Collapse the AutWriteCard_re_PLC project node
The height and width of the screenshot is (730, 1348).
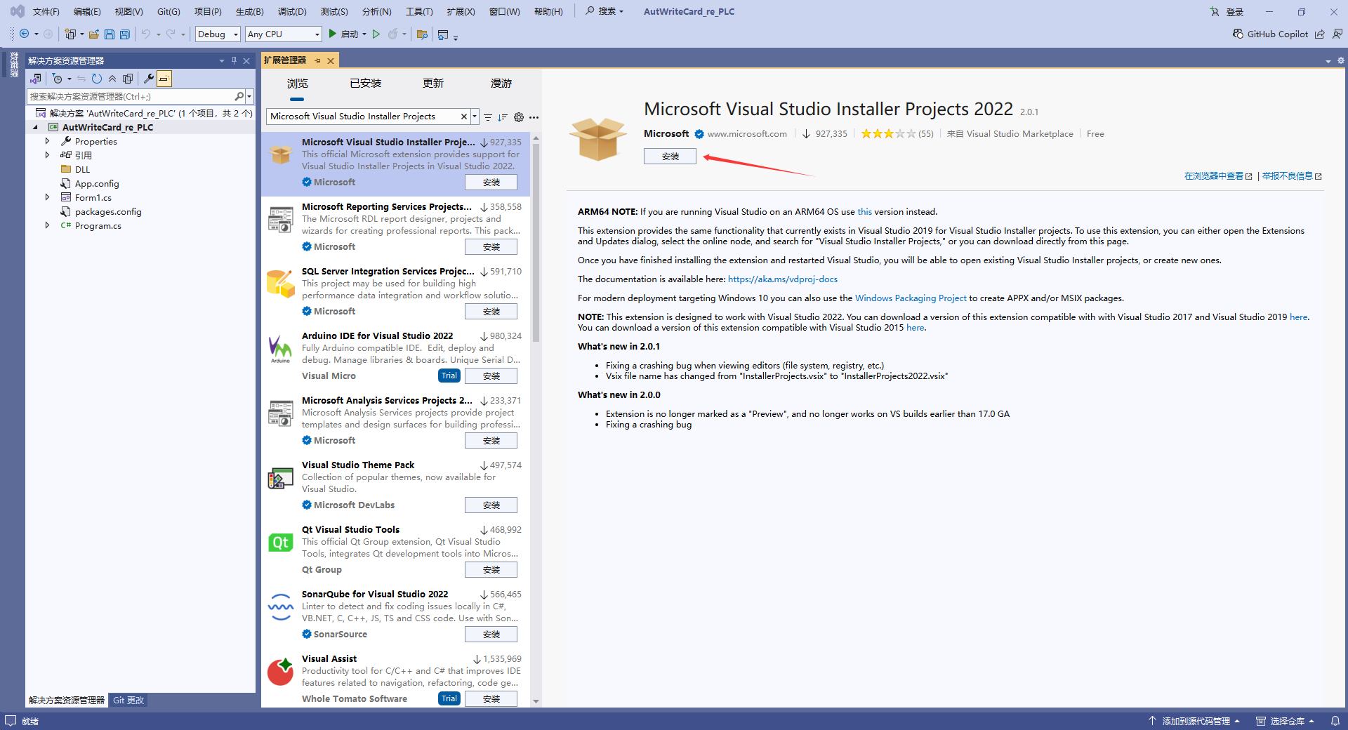(x=35, y=127)
